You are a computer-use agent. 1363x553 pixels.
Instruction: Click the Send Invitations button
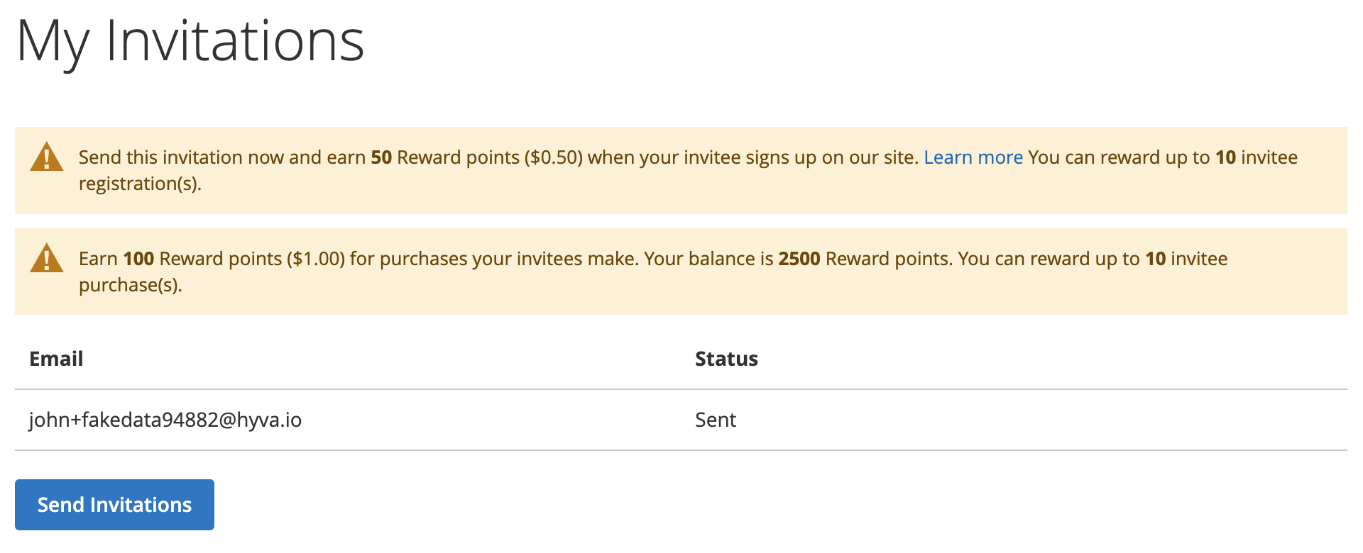coord(114,505)
